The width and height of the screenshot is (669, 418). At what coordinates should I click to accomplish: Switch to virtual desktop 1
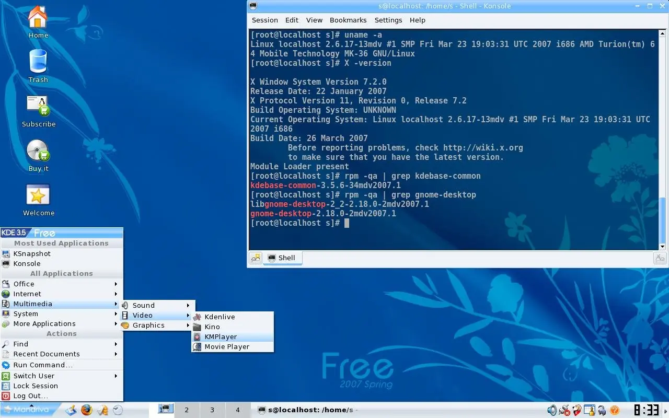(162, 410)
